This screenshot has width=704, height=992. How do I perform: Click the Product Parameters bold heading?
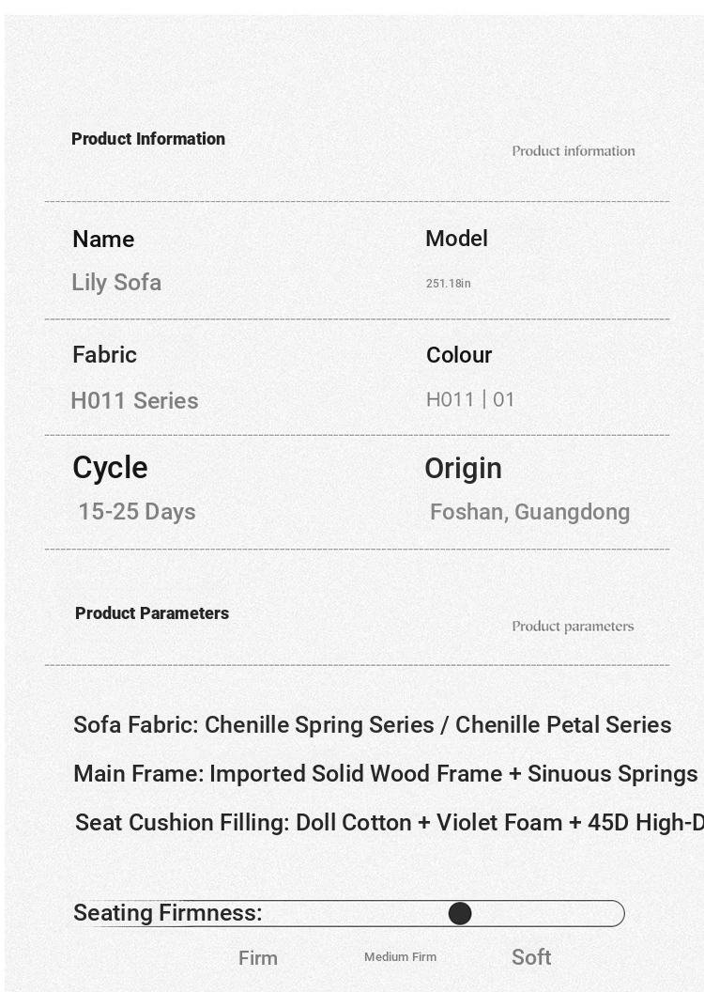[152, 613]
